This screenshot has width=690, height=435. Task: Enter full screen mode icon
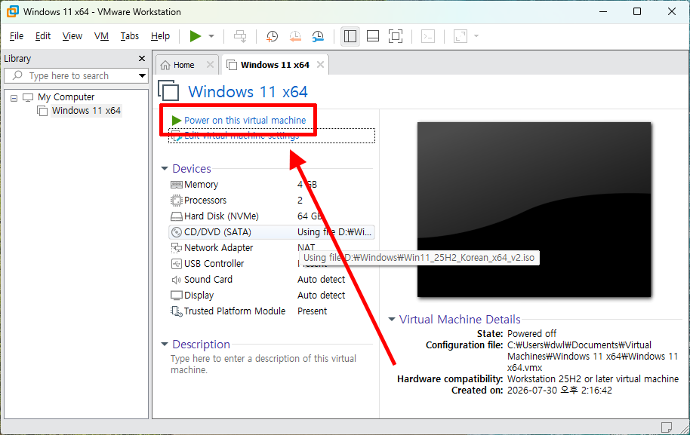tap(396, 36)
